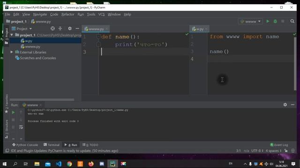Toggle soft-wrap in Run console
300x168 pixels.
[21, 127]
